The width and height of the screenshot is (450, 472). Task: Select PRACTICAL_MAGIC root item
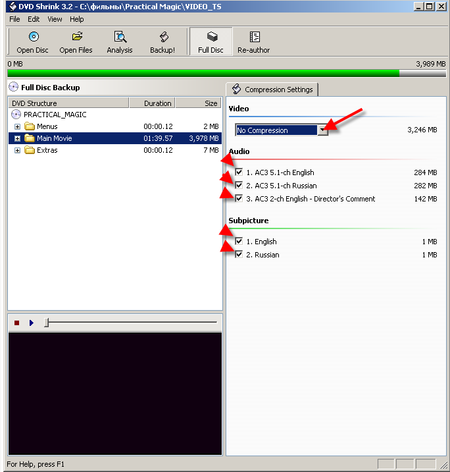[55, 115]
